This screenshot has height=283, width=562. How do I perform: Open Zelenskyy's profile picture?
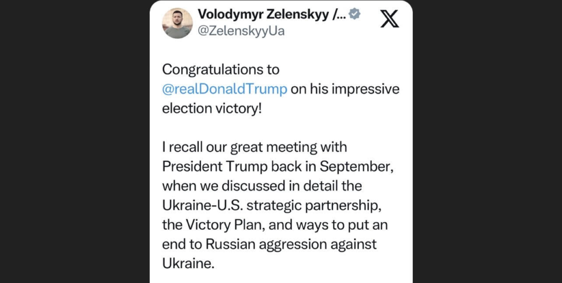(x=177, y=24)
